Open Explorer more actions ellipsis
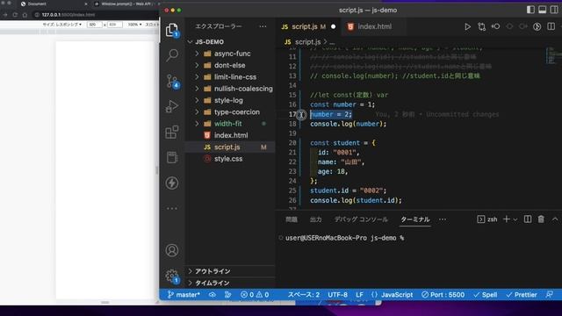Screen dimensions: 562x316 click(263, 26)
